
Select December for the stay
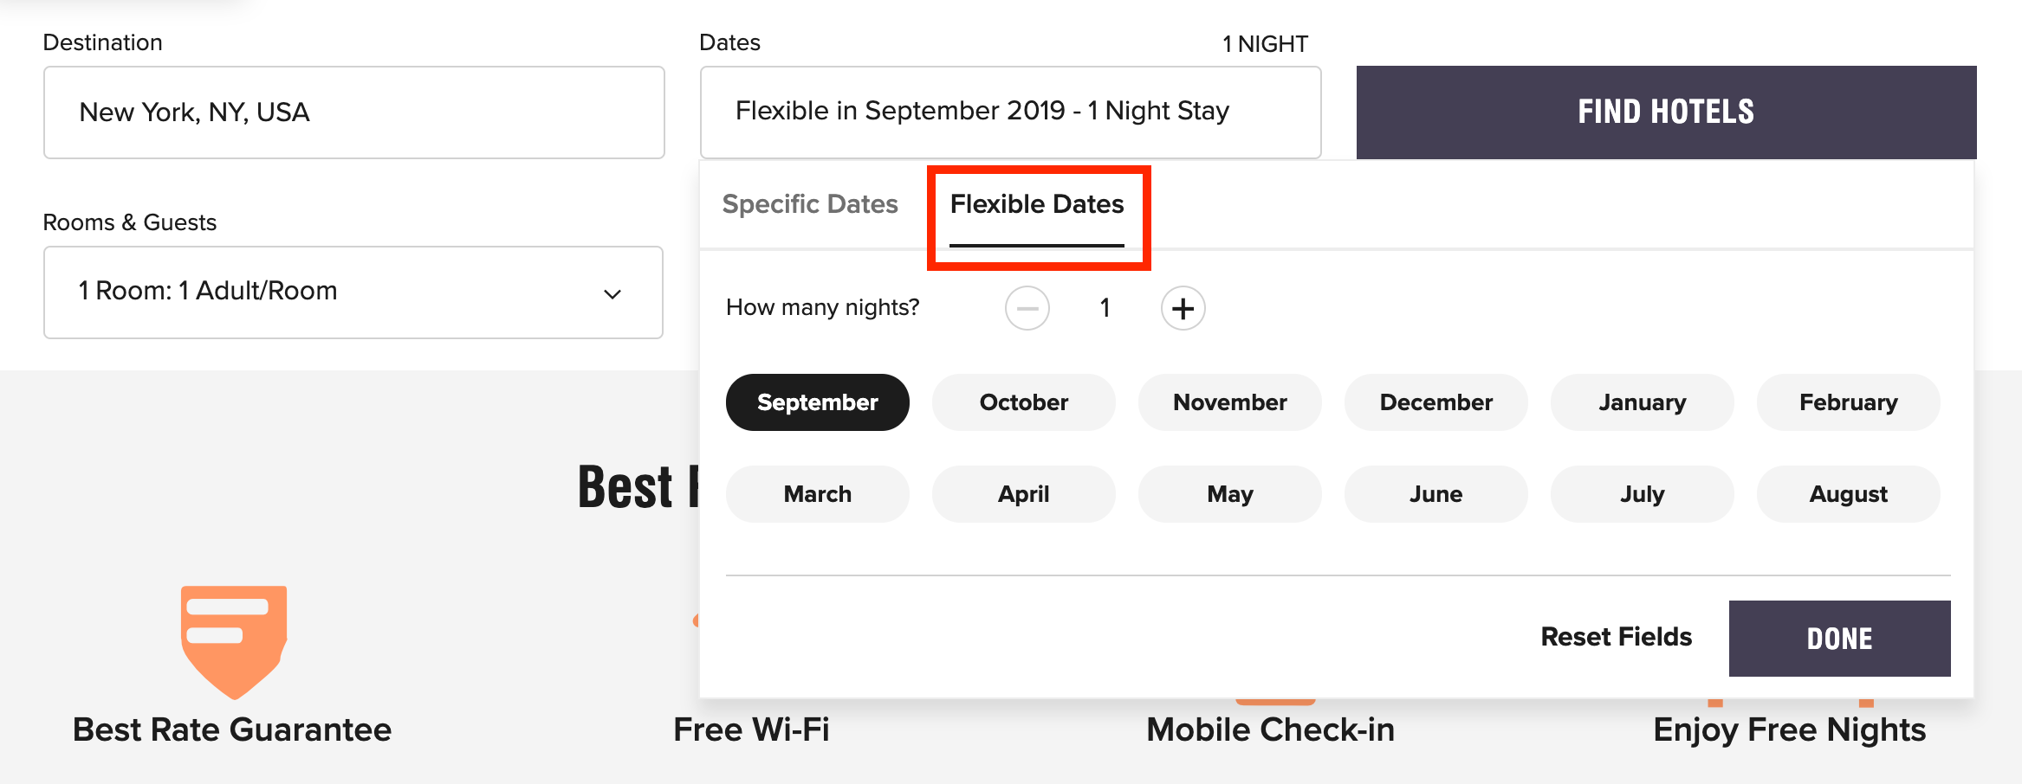[1435, 402]
